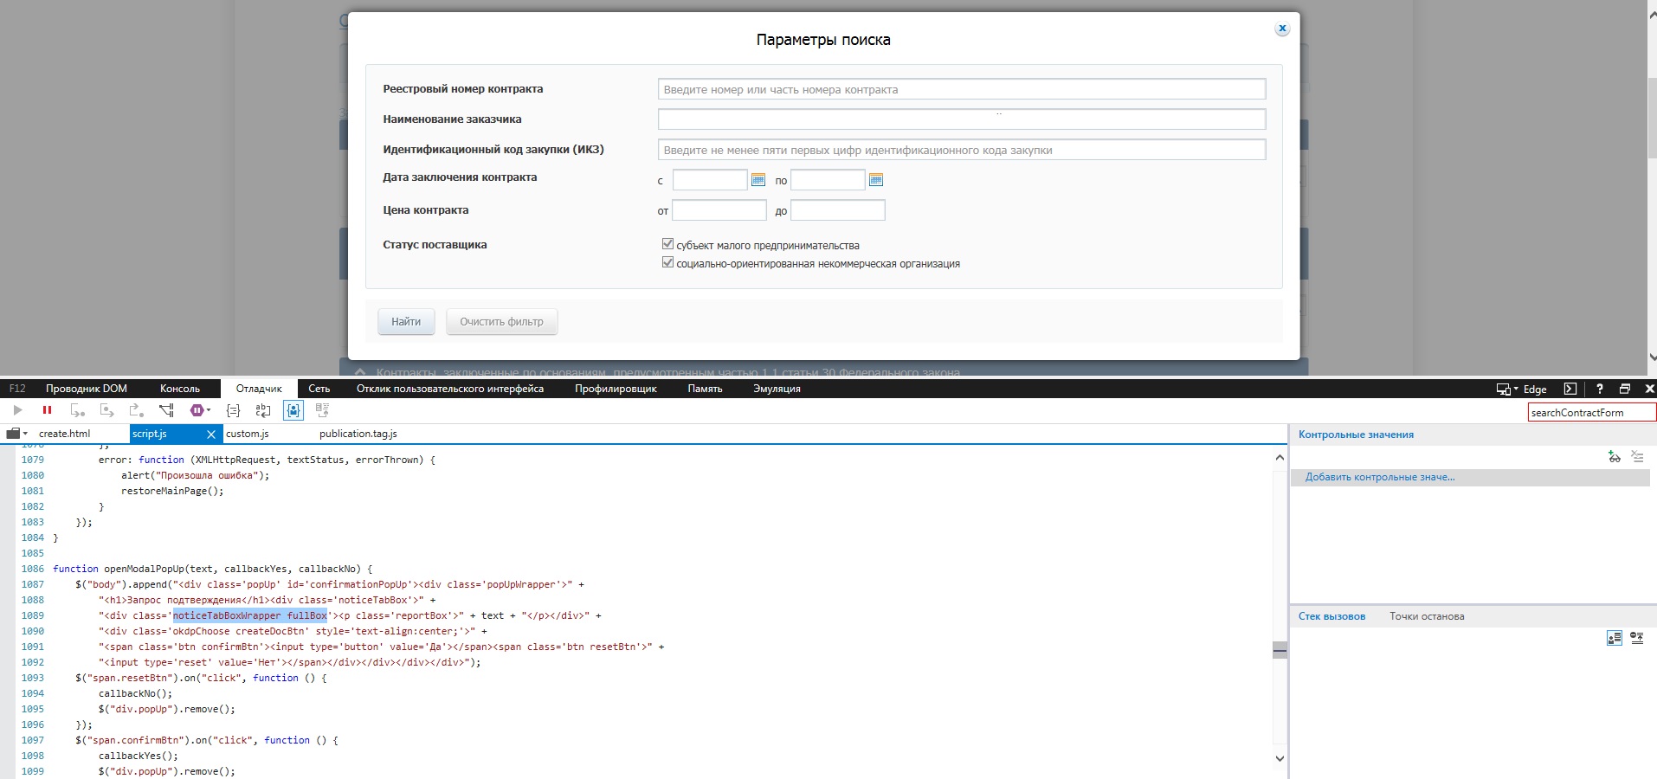Click the red pause (break) debugger icon
This screenshot has width=1657, height=779.
48,410
